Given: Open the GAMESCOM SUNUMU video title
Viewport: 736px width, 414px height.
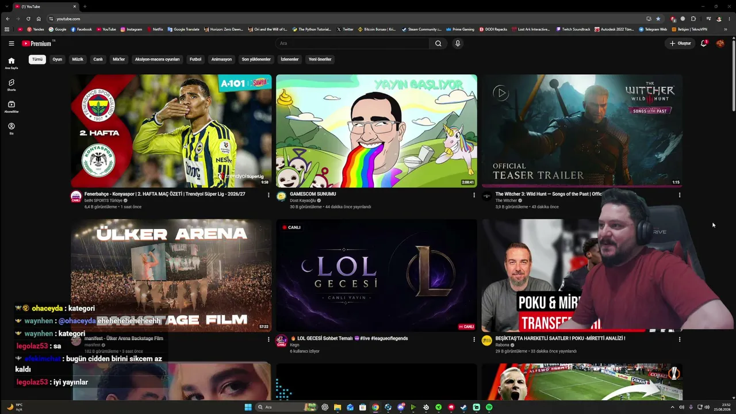Looking at the screenshot, I should pyautogui.click(x=313, y=194).
